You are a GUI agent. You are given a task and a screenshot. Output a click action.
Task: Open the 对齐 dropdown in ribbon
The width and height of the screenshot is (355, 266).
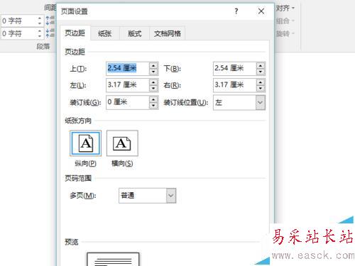pos(285,9)
